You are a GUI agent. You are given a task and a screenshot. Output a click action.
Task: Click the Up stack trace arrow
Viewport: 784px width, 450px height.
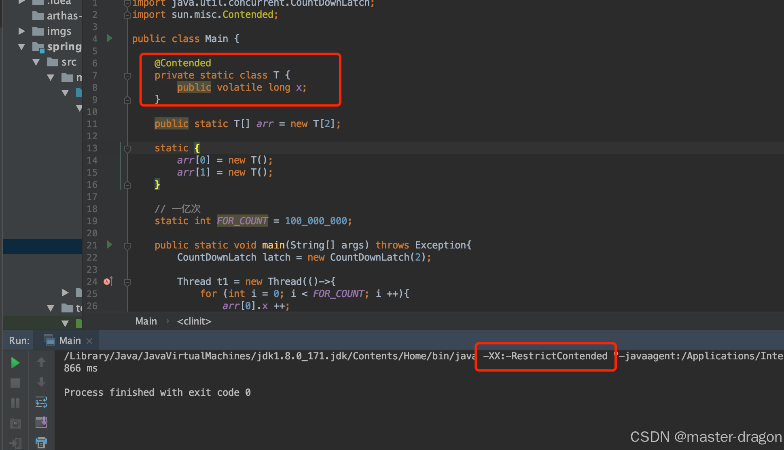click(x=41, y=362)
